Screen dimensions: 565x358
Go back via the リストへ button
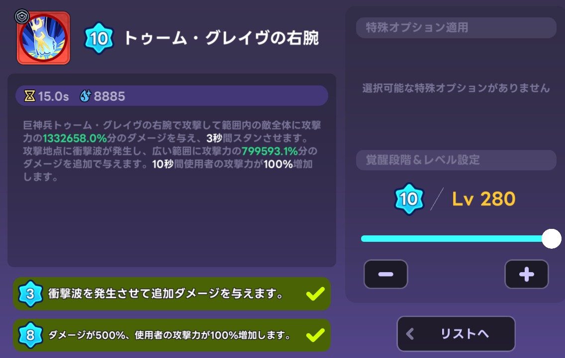(x=456, y=334)
